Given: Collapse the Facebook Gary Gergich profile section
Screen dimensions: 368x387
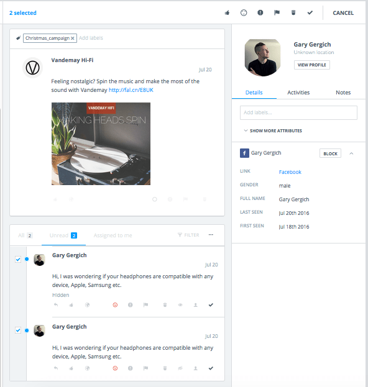Looking at the screenshot, I should pos(351,153).
